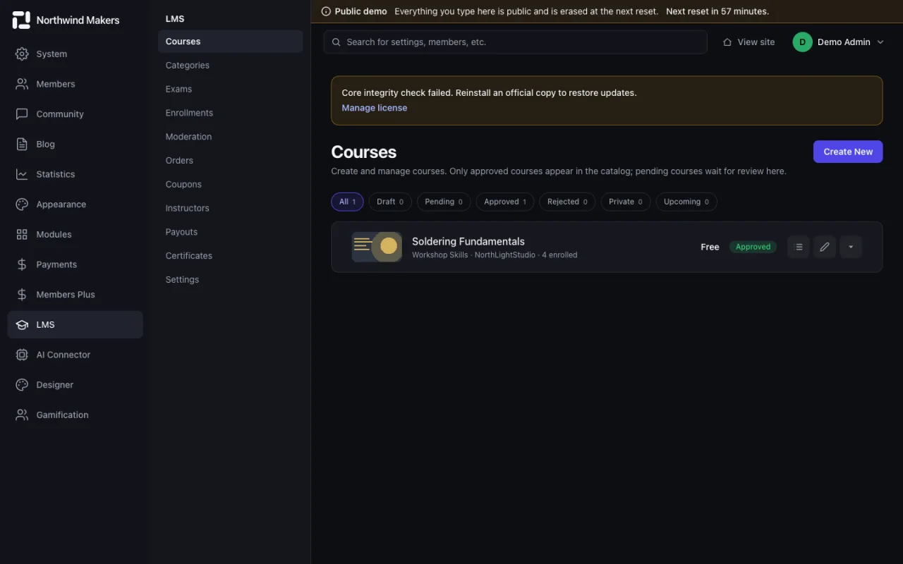Filter courses by All
Screen dimensions: 903x564
[x=347, y=202]
